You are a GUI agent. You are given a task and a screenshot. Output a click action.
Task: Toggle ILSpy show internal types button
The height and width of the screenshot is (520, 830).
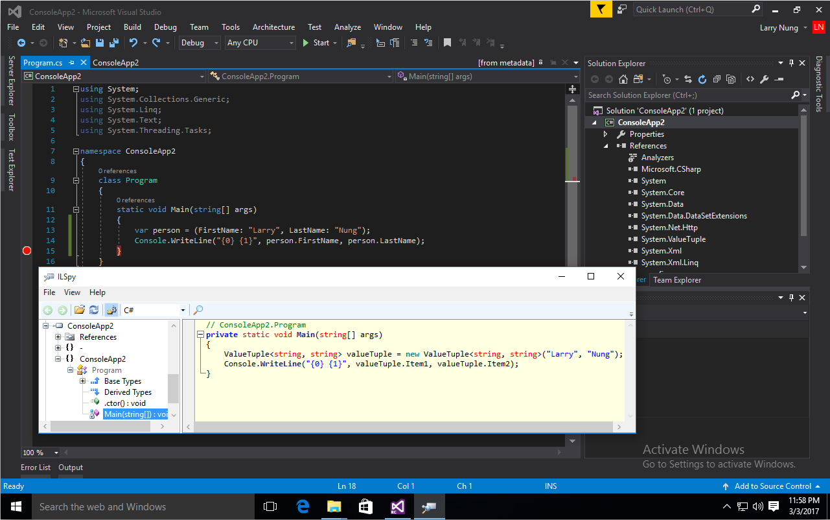(111, 310)
